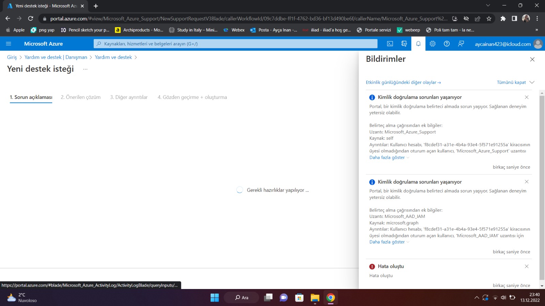Screen dimensions: 545x306
Task: Open the Chrome extensions puzzle icon
Action: tap(503, 19)
